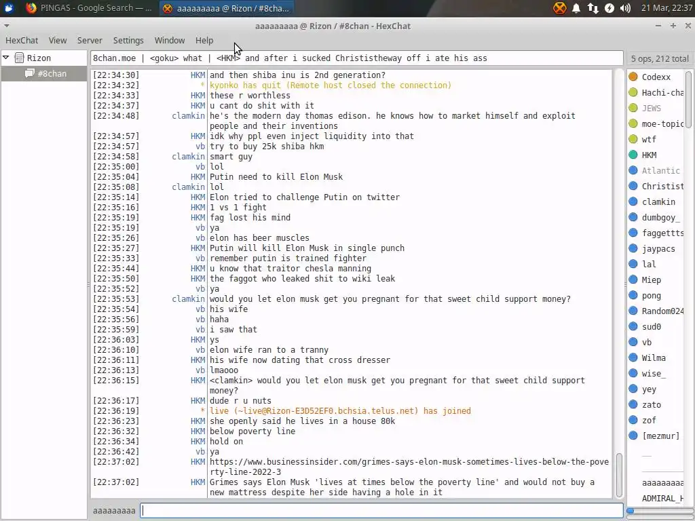Image resolution: width=695 pixels, height=521 pixels.
Task: Select user wise_ in user list
Action: pyautogui.click(x=655, y=374)
